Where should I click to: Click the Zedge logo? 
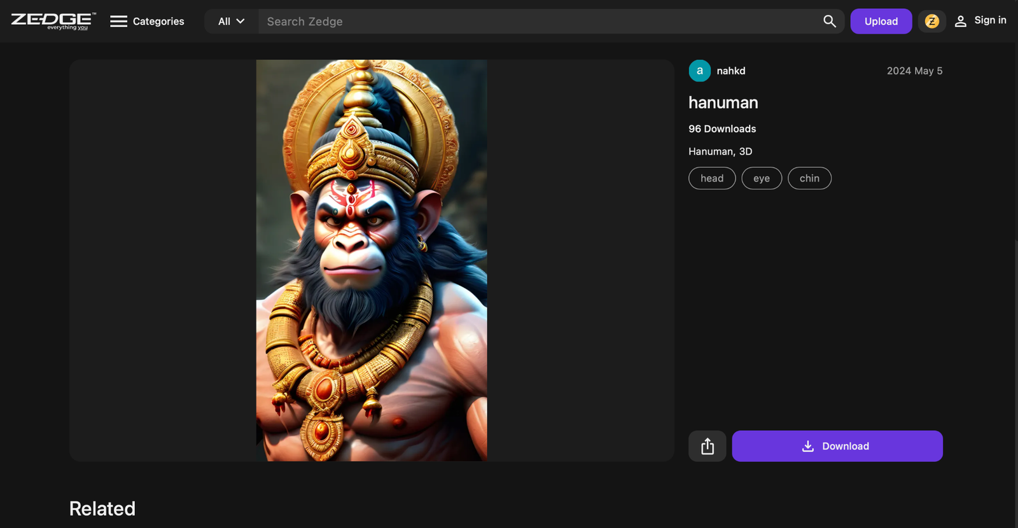pos(53,21)
